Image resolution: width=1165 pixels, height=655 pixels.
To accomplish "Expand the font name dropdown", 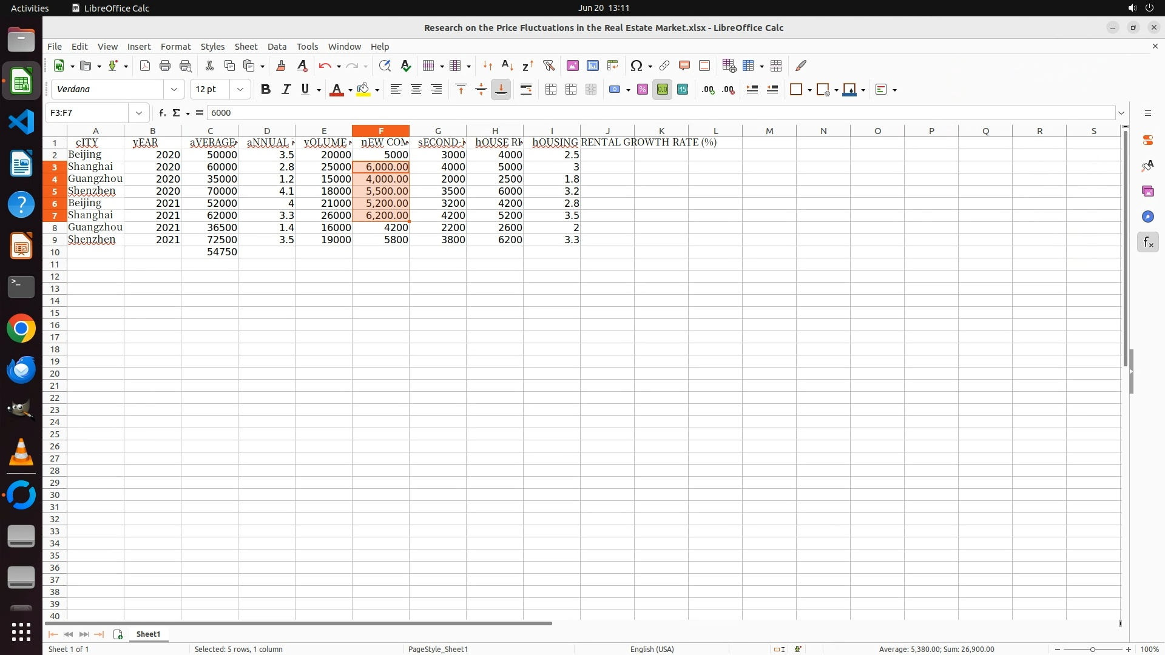I will tap(174, 90).
